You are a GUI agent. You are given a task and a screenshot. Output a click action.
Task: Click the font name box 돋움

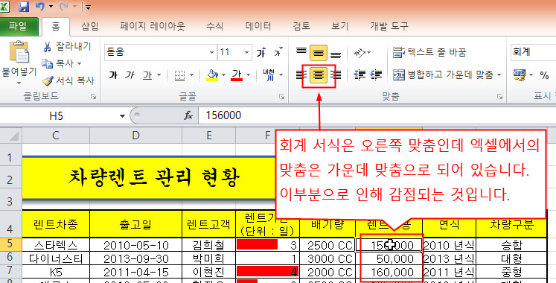[x=156, y=52]
